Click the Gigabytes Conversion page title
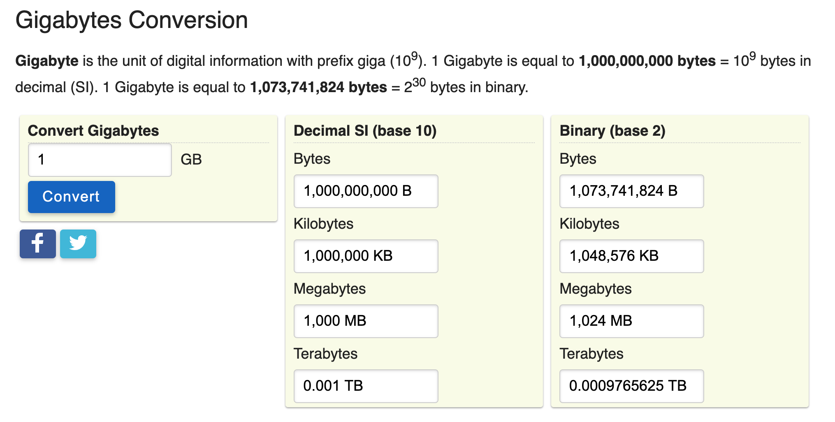The height and width of the screenshot is (422, 835). (132, 20)
